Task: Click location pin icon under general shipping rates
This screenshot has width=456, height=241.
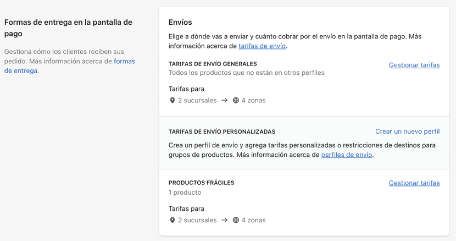Action: coord(172,101)
